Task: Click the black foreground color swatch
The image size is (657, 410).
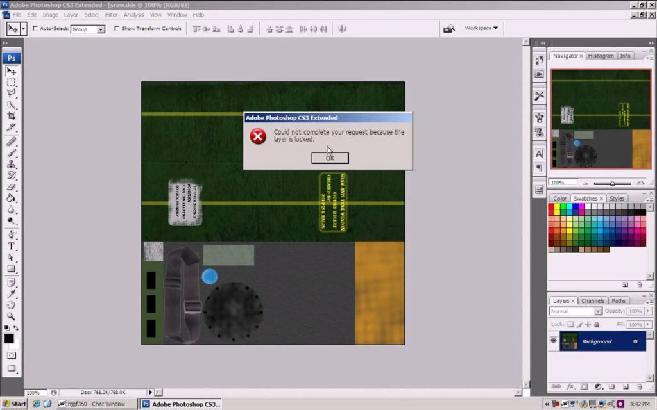Action: tap(9, 338)
